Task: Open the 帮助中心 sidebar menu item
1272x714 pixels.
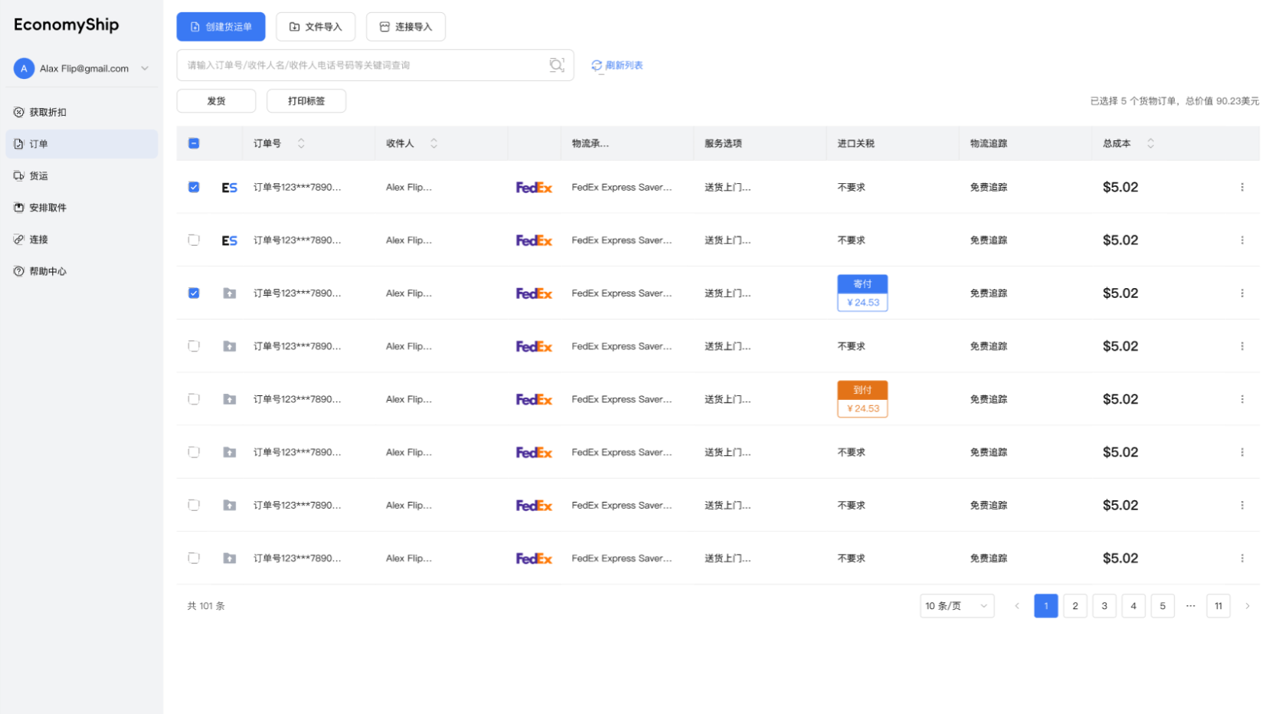Action: pyautogui.click(x=47, y=271)
